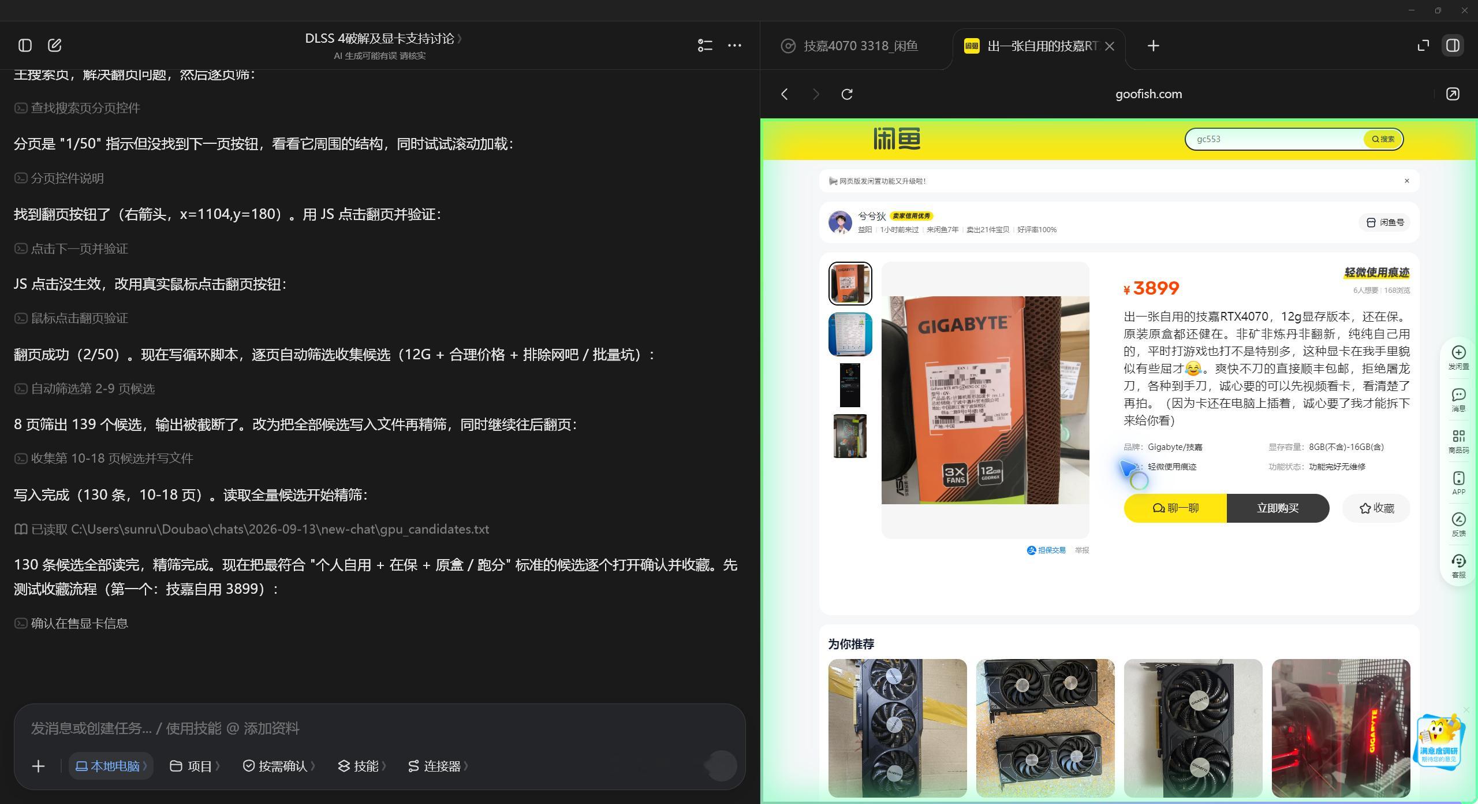Go forward in the embedded browser
This screenshot has height=804, width=1478.
point(815,94)
